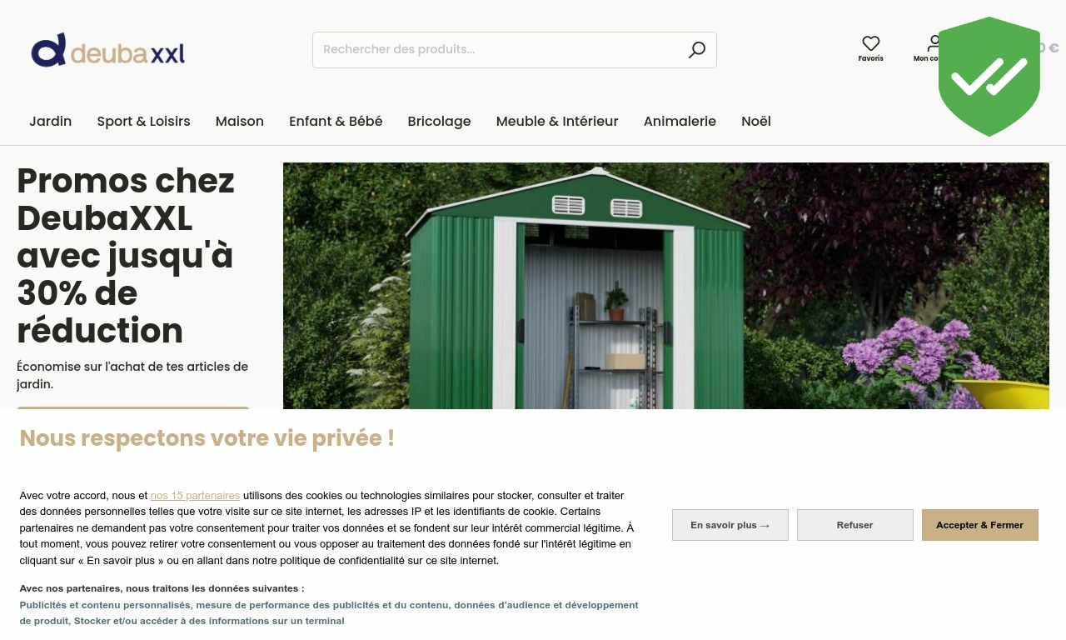Screen dimensions: 1066x640
Task: Click the Refuser button
Action: [x=855, y=525]
